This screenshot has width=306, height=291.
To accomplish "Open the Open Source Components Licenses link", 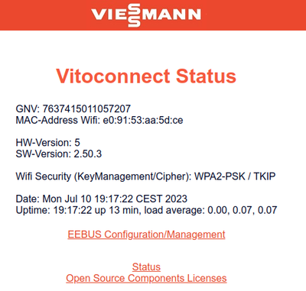I will click(x=146, y=278).
